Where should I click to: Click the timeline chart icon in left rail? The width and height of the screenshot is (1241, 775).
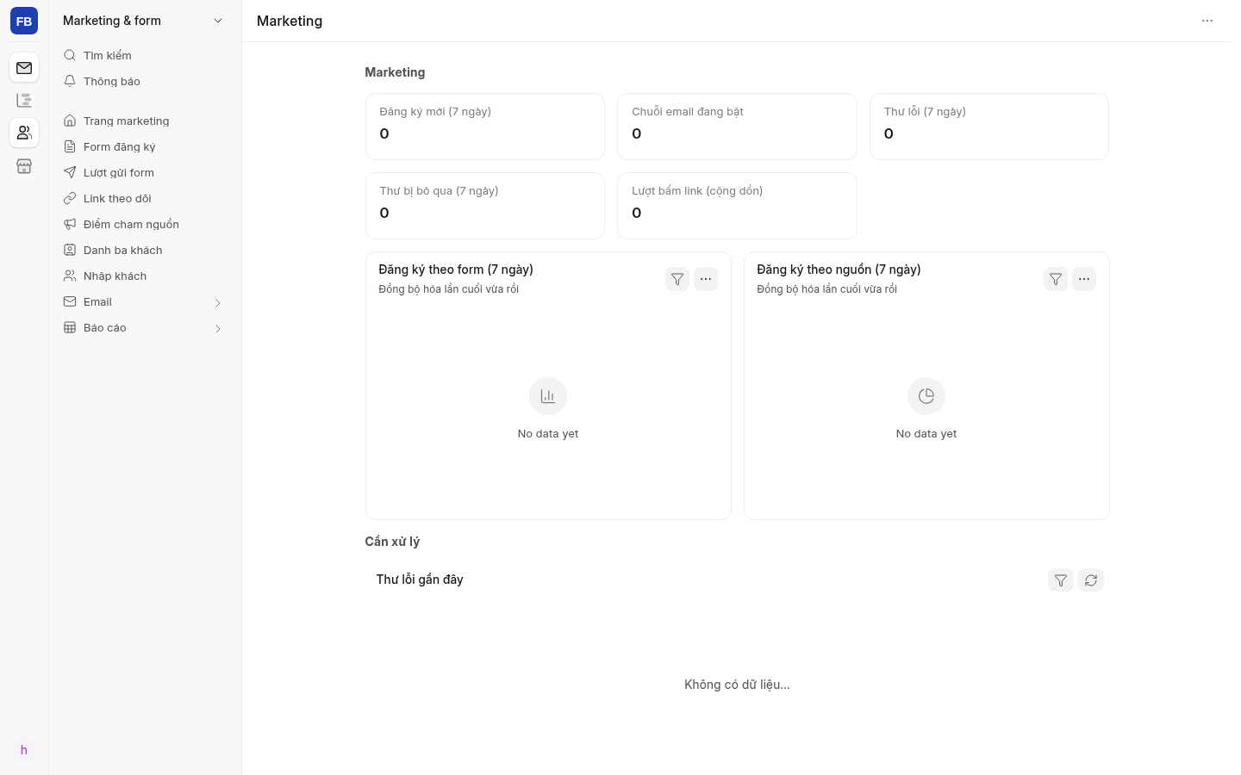(24, 101)
